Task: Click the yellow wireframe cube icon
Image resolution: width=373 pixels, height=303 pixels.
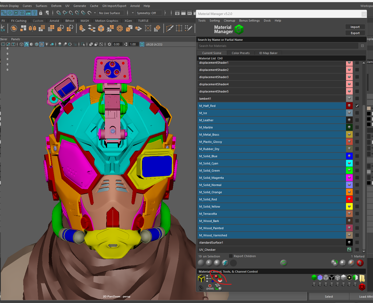Action: click(201, 278)
